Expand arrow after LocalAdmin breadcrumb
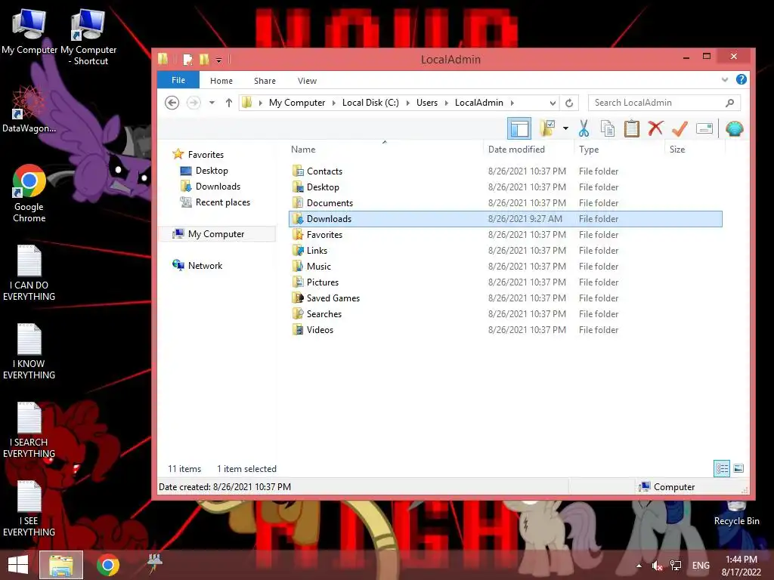Image resolution: width=774 pixels, height=580 pixels. [512, 103]
